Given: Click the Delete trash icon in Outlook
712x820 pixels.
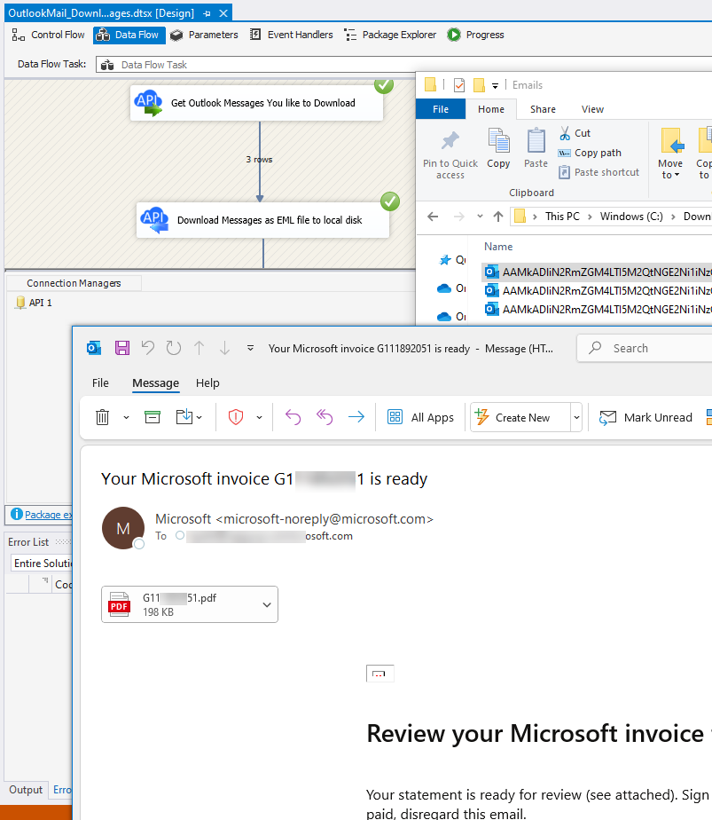Looking at the screenshot, I should (103, 417).
